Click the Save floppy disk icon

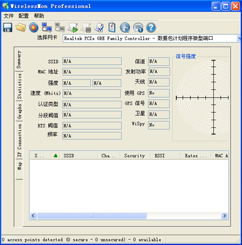[8, 28]
